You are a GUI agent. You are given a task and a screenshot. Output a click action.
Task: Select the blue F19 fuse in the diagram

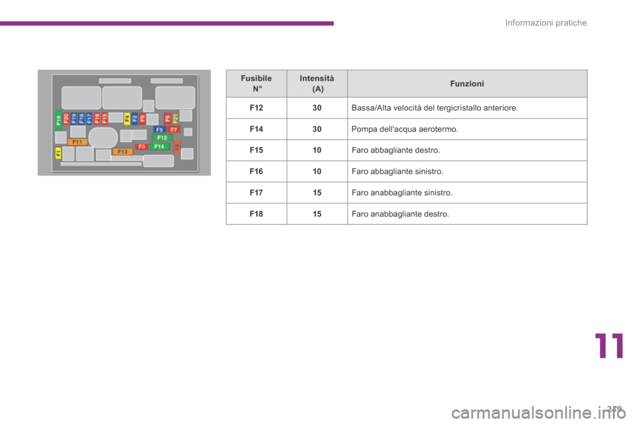(74, 118)
